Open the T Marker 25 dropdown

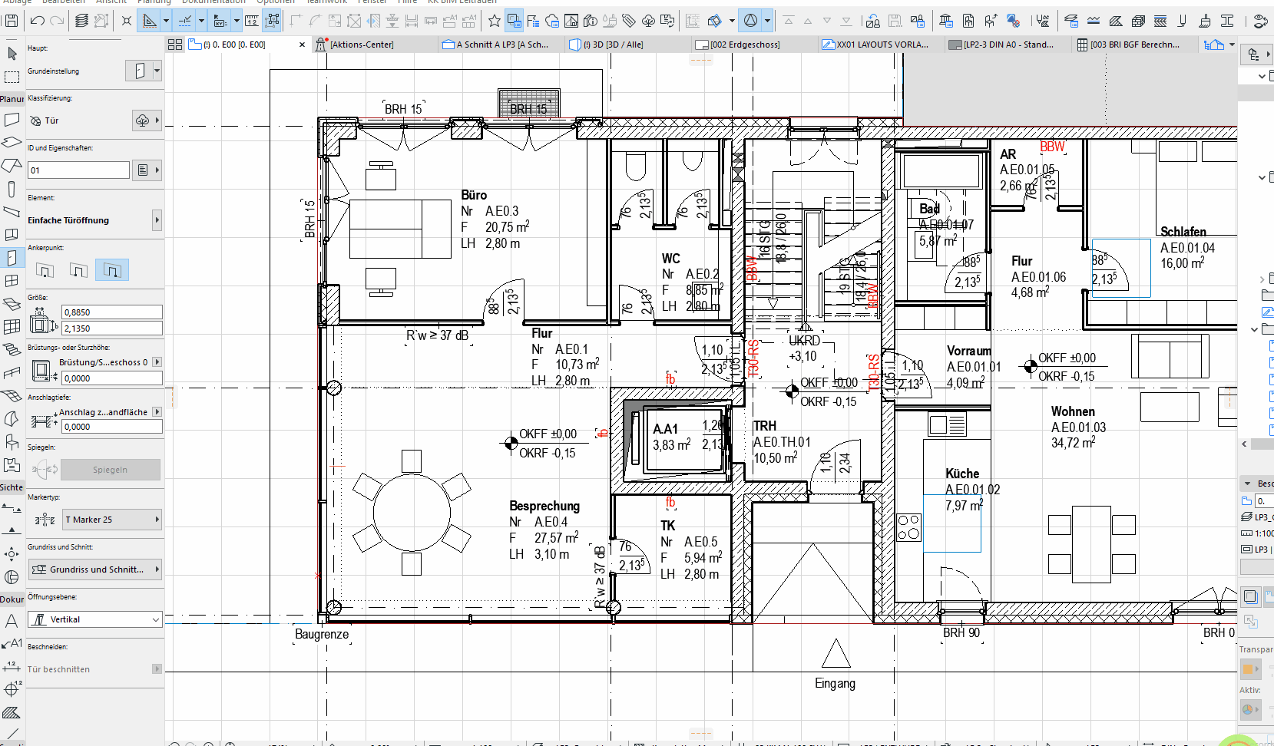(112, 520)
